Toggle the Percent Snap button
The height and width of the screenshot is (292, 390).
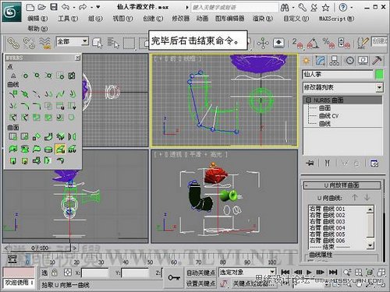[x=328, y=43]
